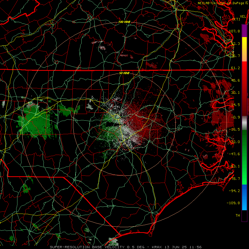The width and height of the screenshot is (249, 249).
Task: Click the -78.7 velocity scale value
Action: click(x=234, y=179)
